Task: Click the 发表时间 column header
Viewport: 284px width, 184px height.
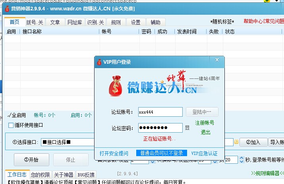Action: 187,31
